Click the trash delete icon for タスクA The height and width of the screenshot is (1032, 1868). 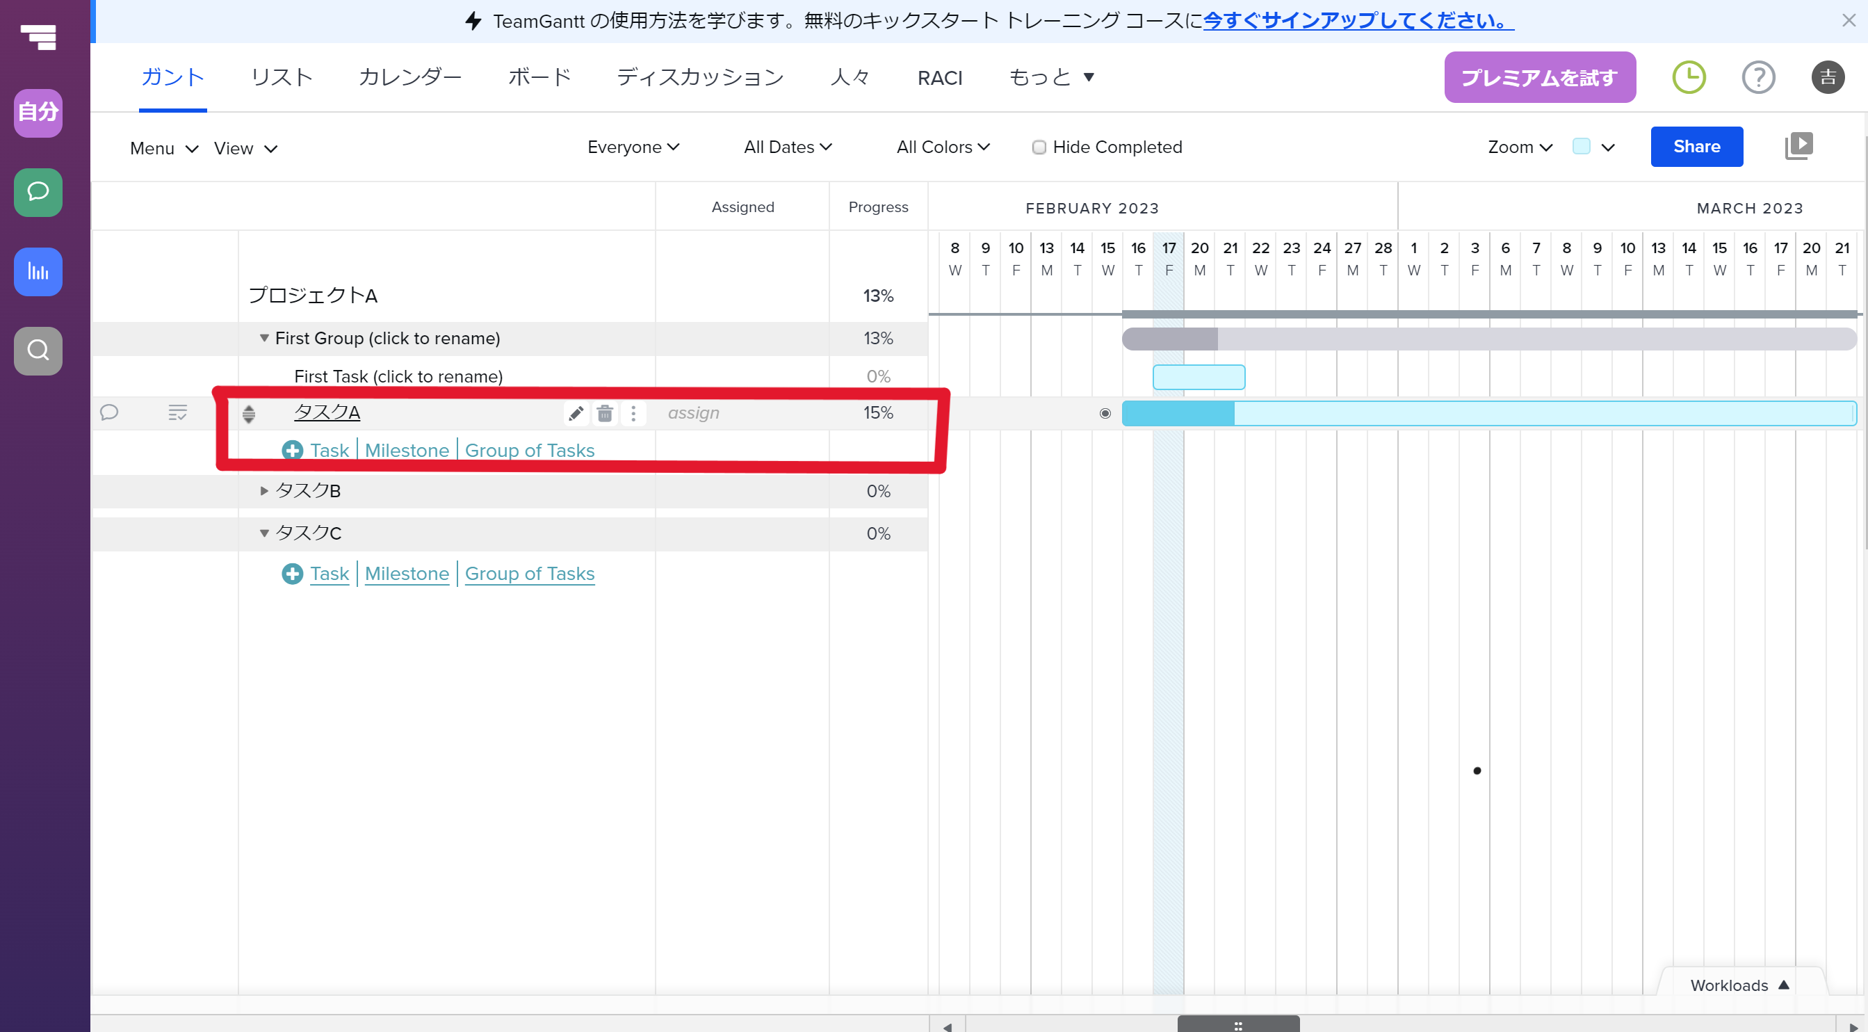[x=605, y=413]
